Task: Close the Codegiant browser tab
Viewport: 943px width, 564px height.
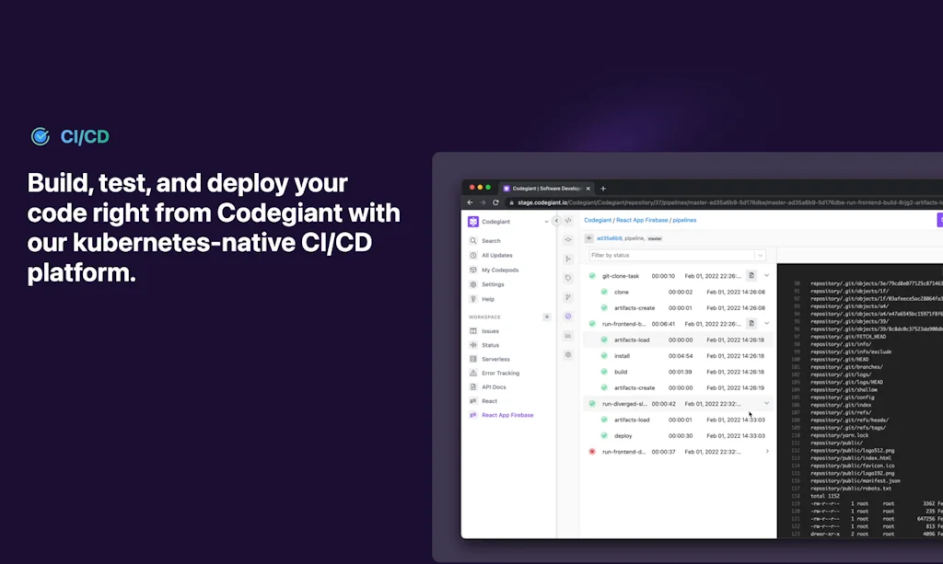Action: click(588, 189)
